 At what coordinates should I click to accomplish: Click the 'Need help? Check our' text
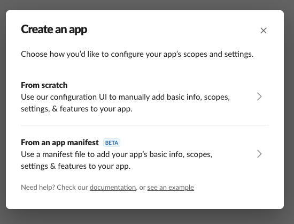55,188
